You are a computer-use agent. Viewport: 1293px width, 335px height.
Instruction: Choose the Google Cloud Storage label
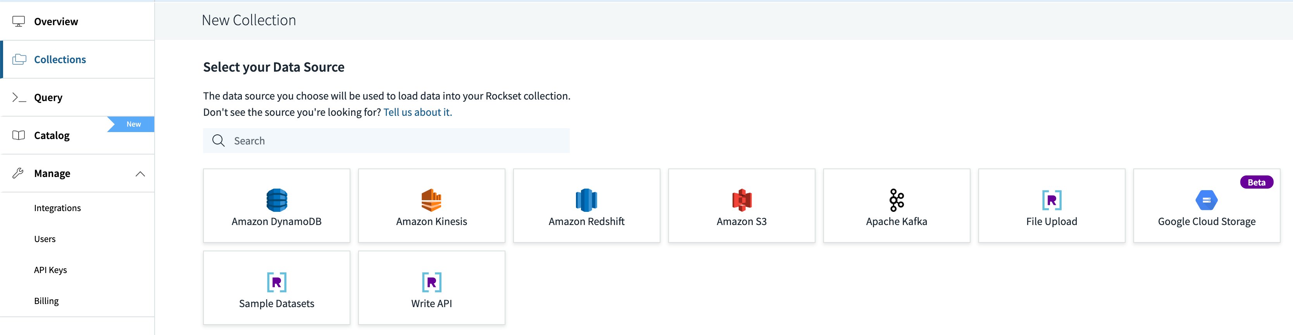coord(1207,221)
